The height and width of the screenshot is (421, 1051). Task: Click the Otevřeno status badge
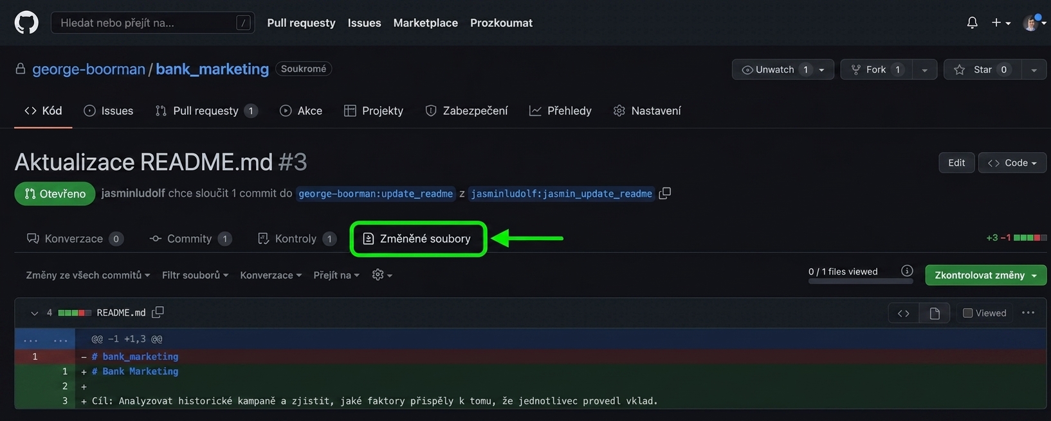[x=55, y=194]
